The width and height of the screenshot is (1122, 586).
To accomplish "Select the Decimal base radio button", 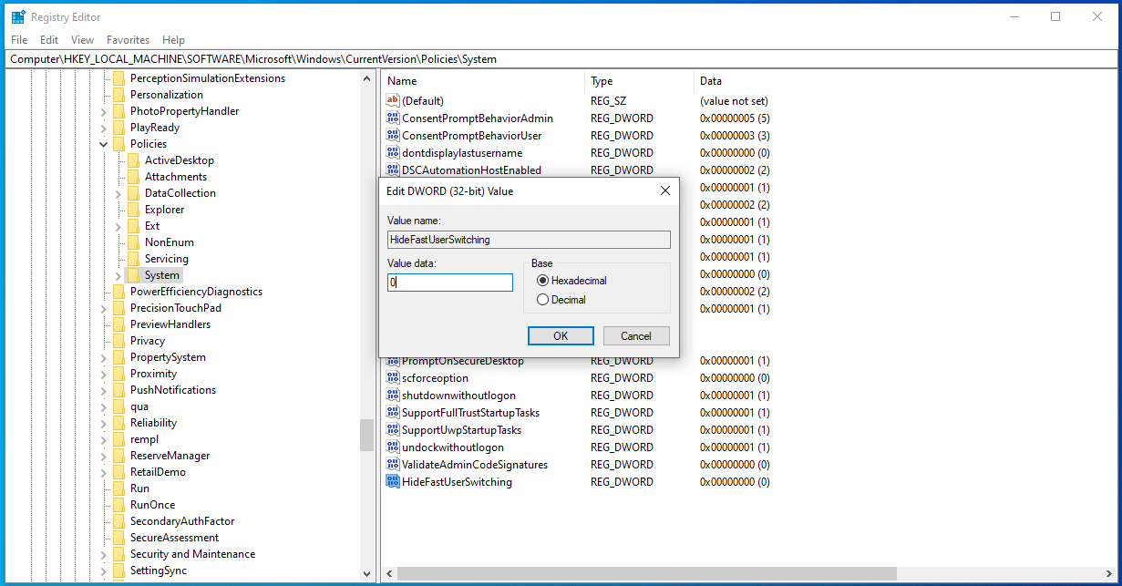I will point(543,300).
